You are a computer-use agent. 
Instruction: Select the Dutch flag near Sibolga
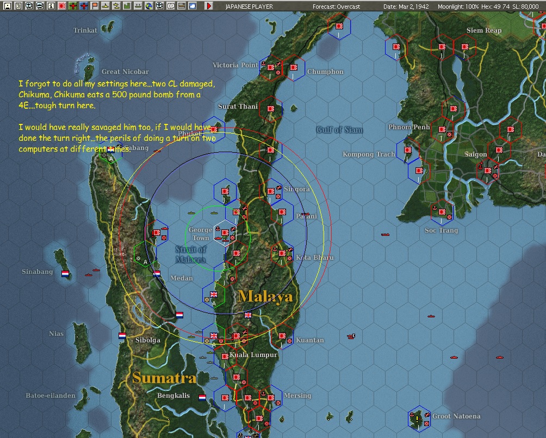click(x=122, y=336)
